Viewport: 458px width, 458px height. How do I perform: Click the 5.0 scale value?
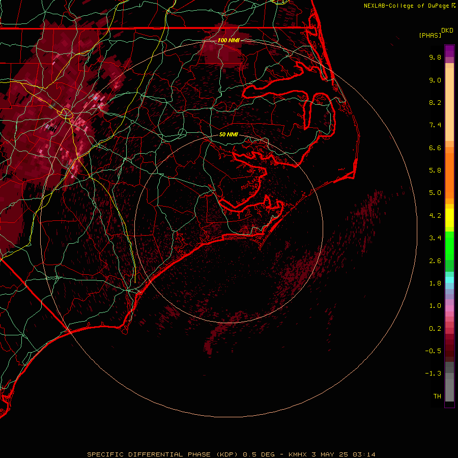click(x=435, y=193)
